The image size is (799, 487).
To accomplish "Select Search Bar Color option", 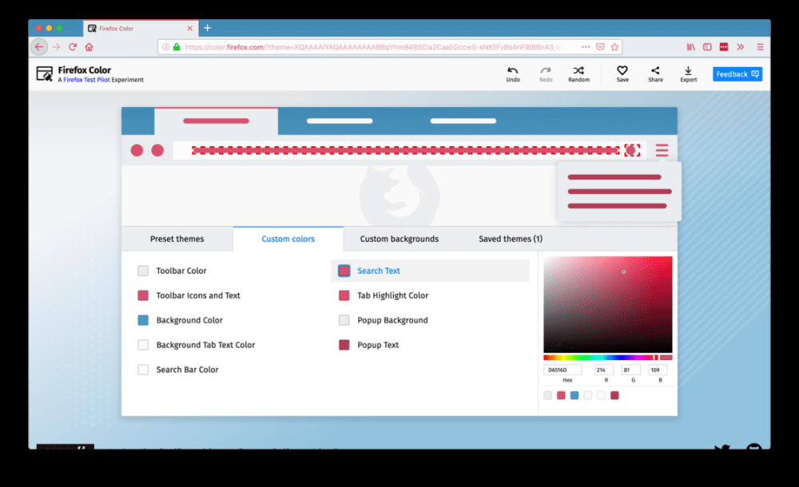I will coord(178,370).
